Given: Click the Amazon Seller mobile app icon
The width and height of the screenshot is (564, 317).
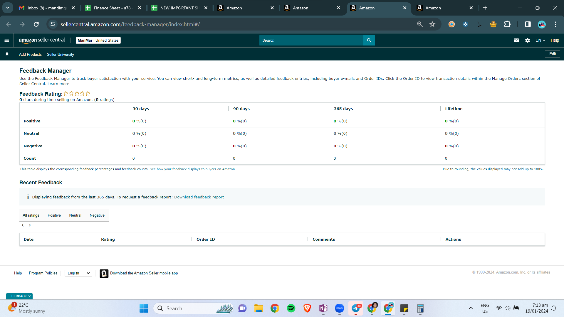Looking at the screenshot, I should coord(104,273).
